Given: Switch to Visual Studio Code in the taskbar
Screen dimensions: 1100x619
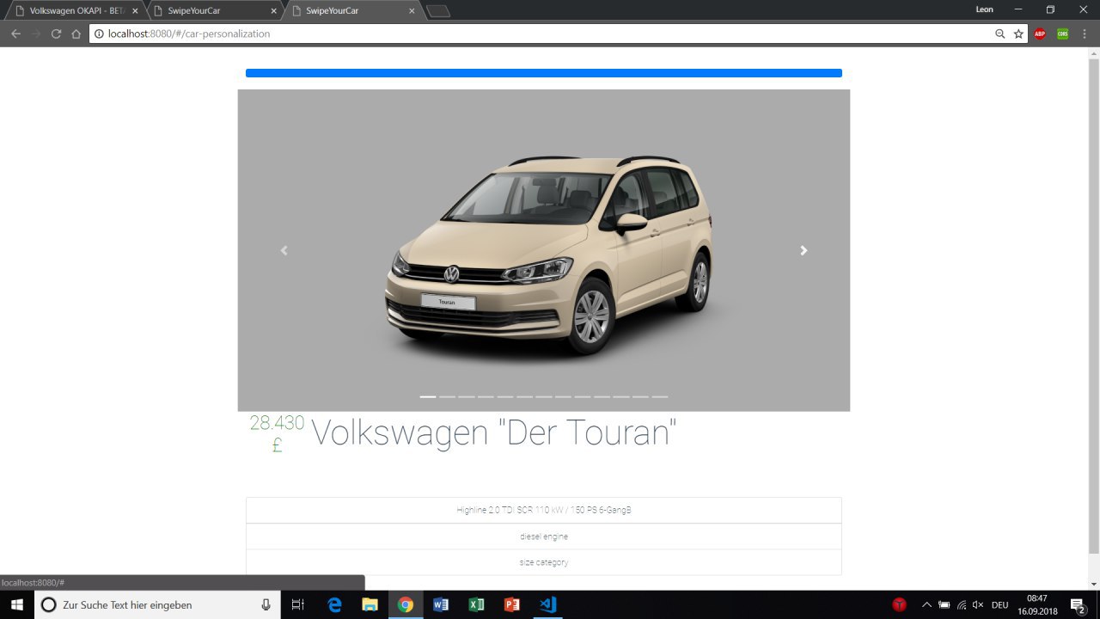Looking at the screenshot, I should tap(547, 604).
